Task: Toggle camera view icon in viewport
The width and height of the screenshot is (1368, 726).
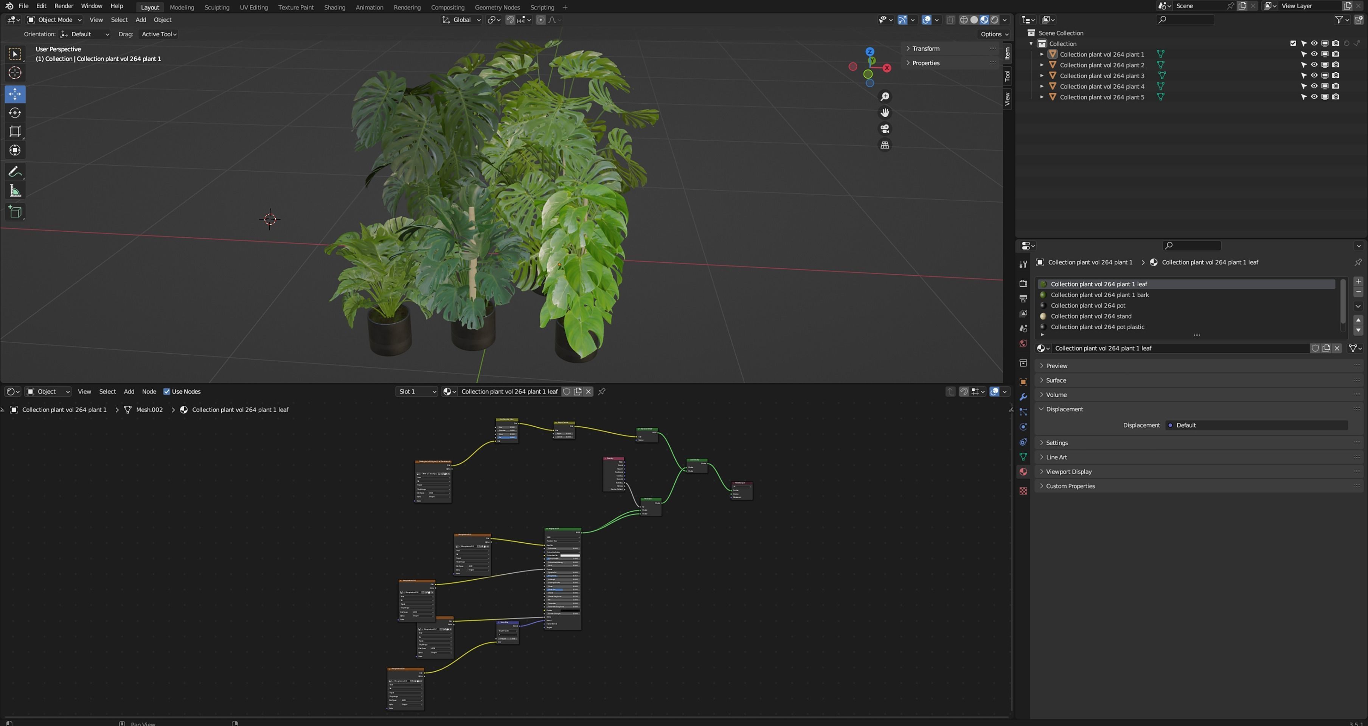Action: click(885, 129)
